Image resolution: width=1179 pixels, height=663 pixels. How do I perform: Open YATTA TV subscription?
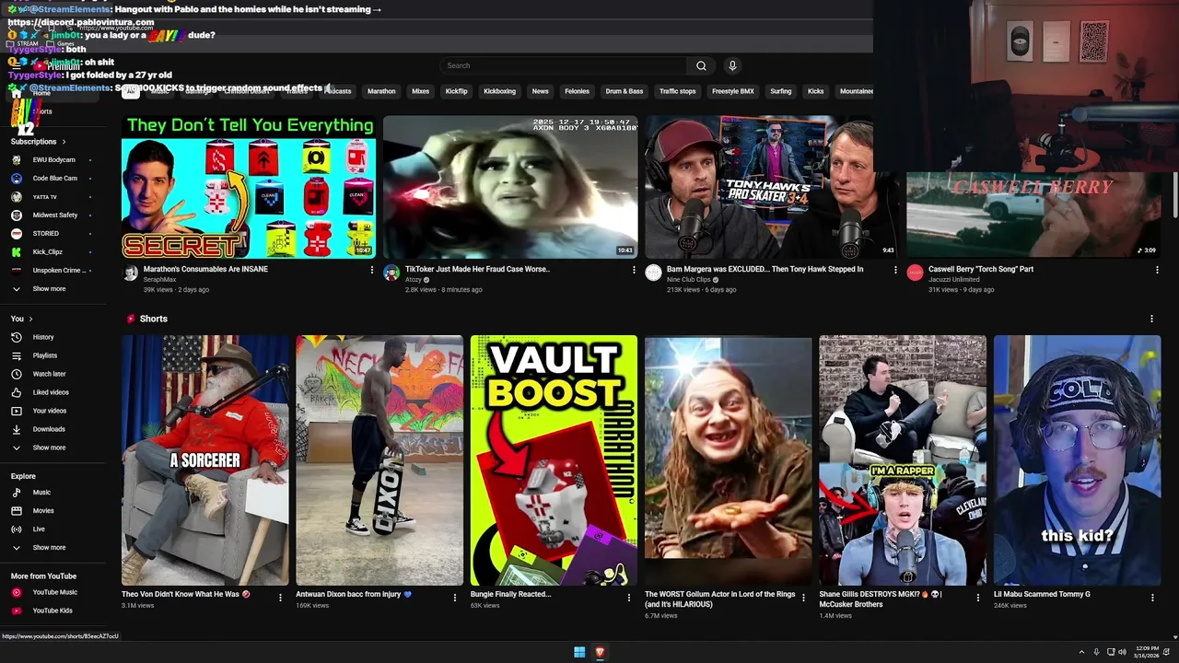point(44,197)
